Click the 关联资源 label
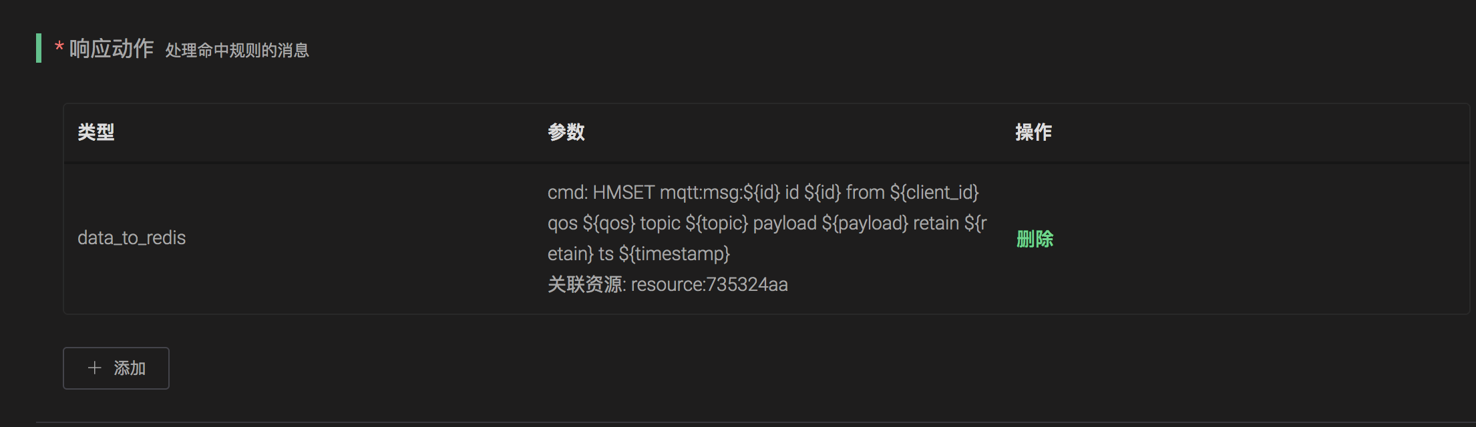Image resolution: width=1476 pixels, height=427 pixels. tap(585, 285)
